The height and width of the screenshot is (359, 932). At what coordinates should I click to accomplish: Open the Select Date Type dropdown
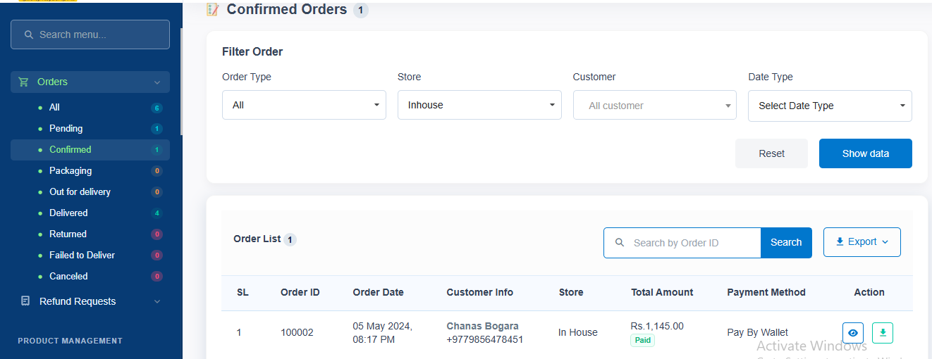tap(830, 106)
